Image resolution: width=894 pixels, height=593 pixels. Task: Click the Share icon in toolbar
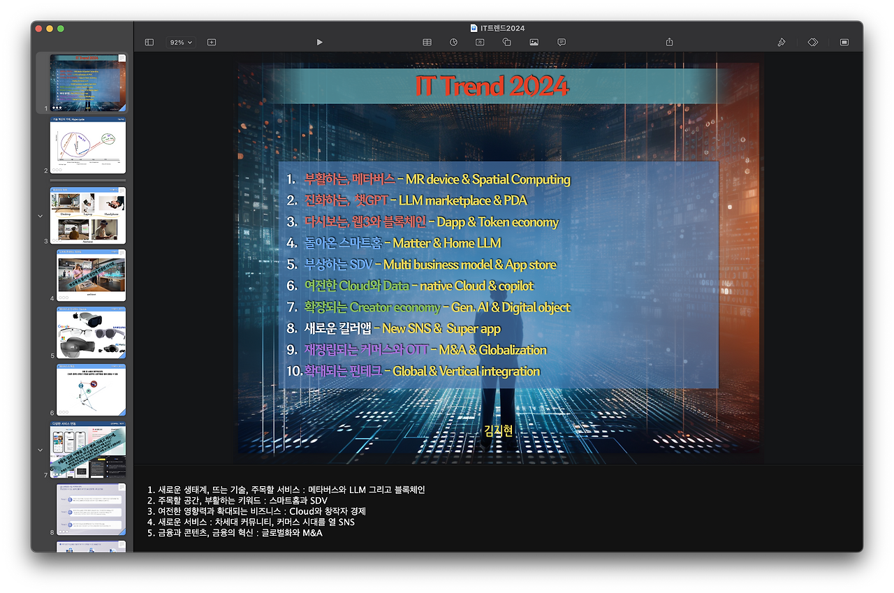coord(669,43)
